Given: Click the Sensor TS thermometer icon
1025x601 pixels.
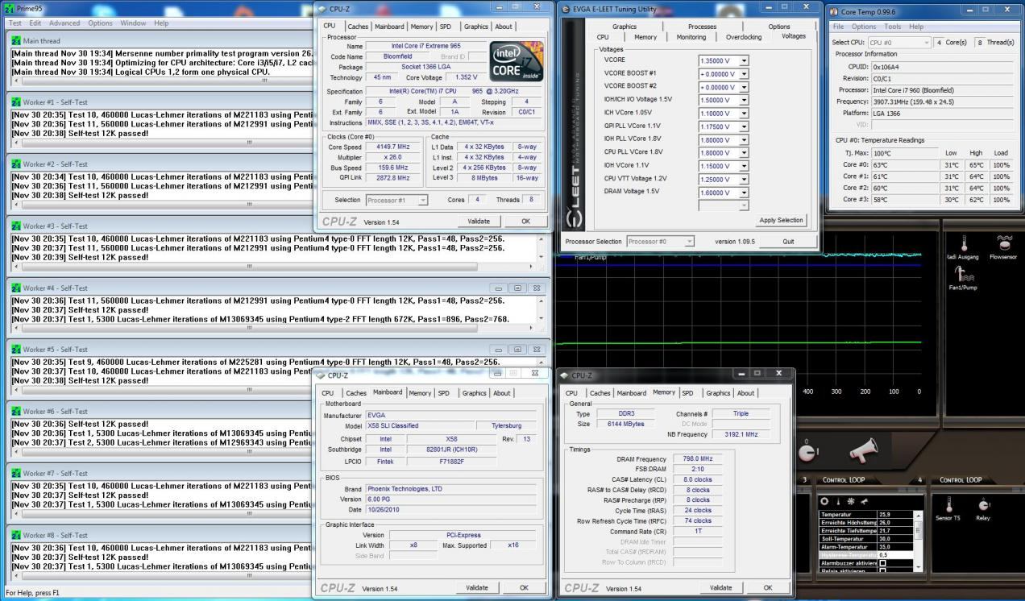Looking at the screenshot, I should tap(949, 504).
